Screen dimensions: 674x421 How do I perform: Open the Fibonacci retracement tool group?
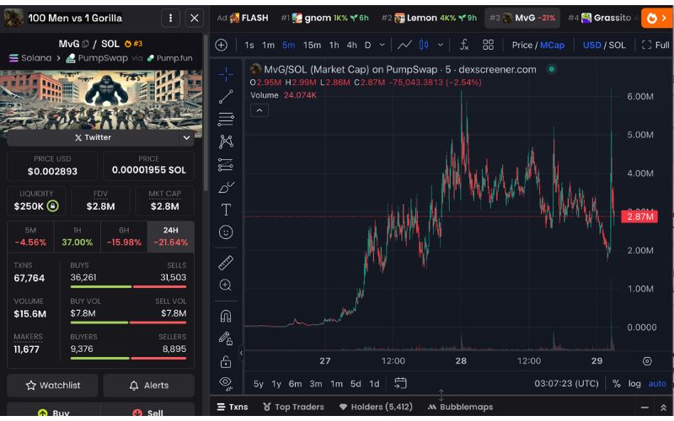click(226, 119)
